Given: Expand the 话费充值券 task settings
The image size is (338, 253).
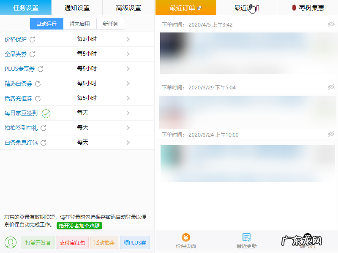Looking at the screenshot, I should pyautogui.click(x=128, y=98).
